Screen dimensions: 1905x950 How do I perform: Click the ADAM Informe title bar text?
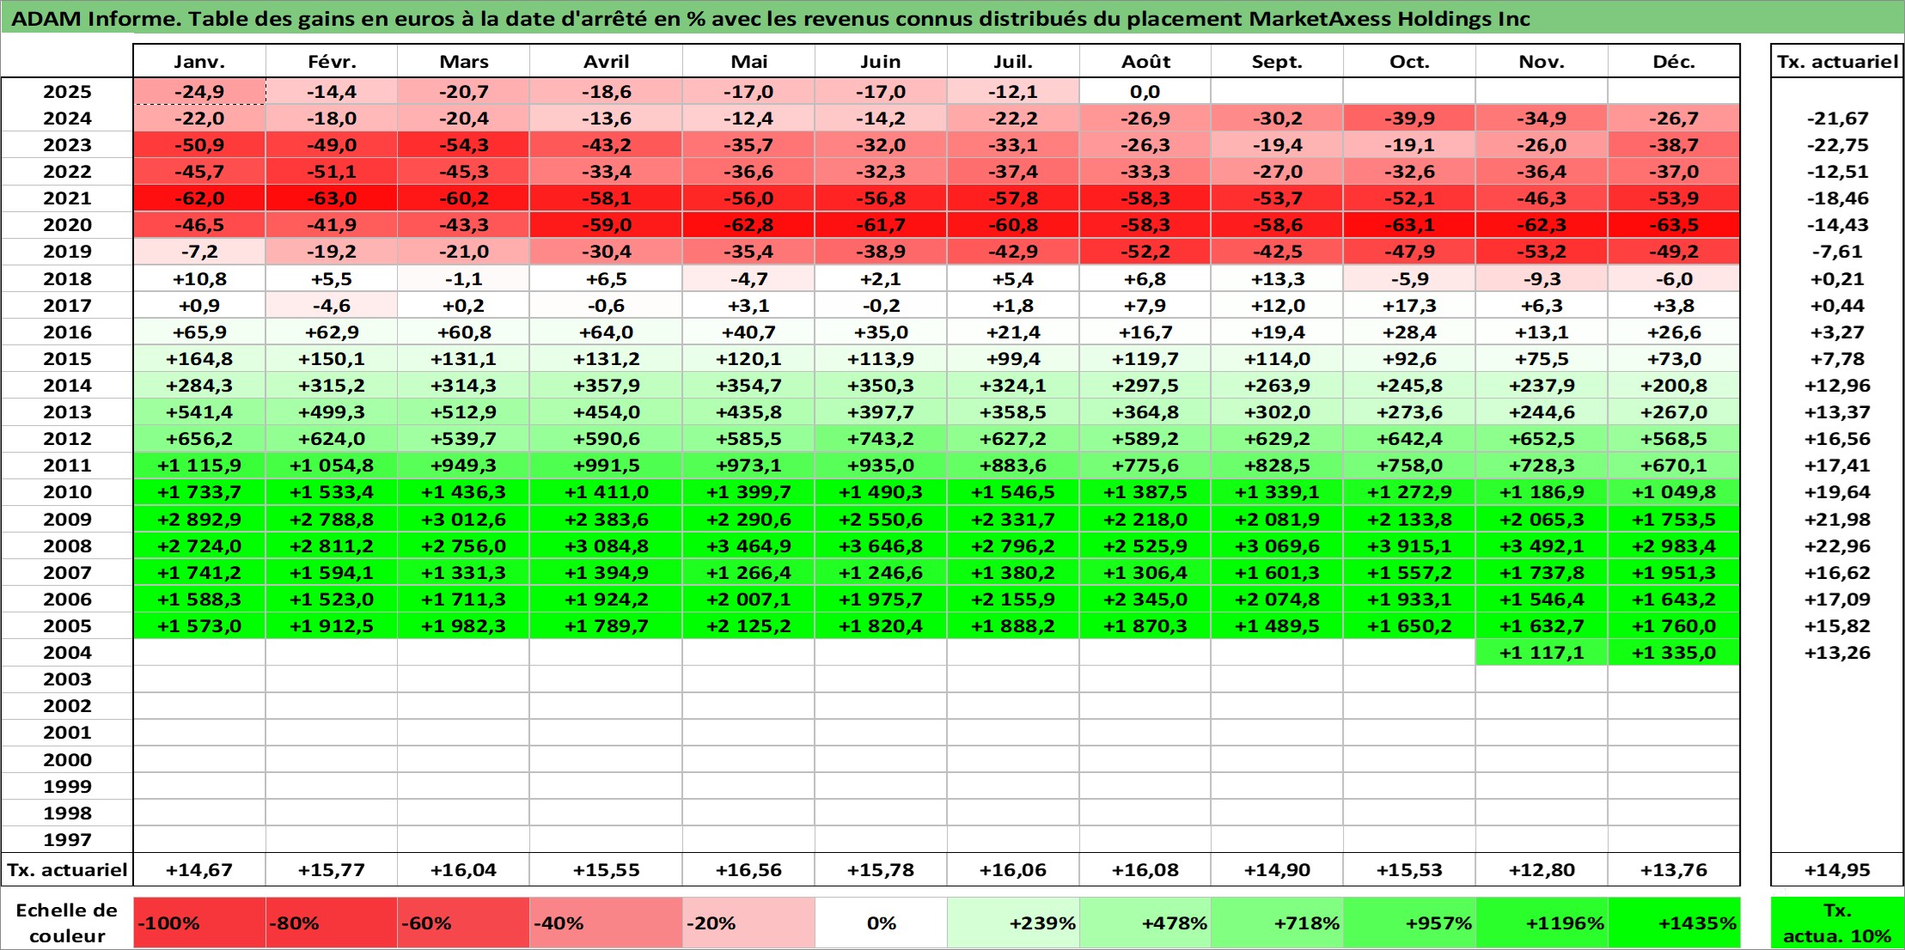coord(771,18)
